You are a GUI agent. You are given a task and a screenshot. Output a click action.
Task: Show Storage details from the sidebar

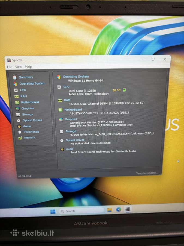[28, 114]
